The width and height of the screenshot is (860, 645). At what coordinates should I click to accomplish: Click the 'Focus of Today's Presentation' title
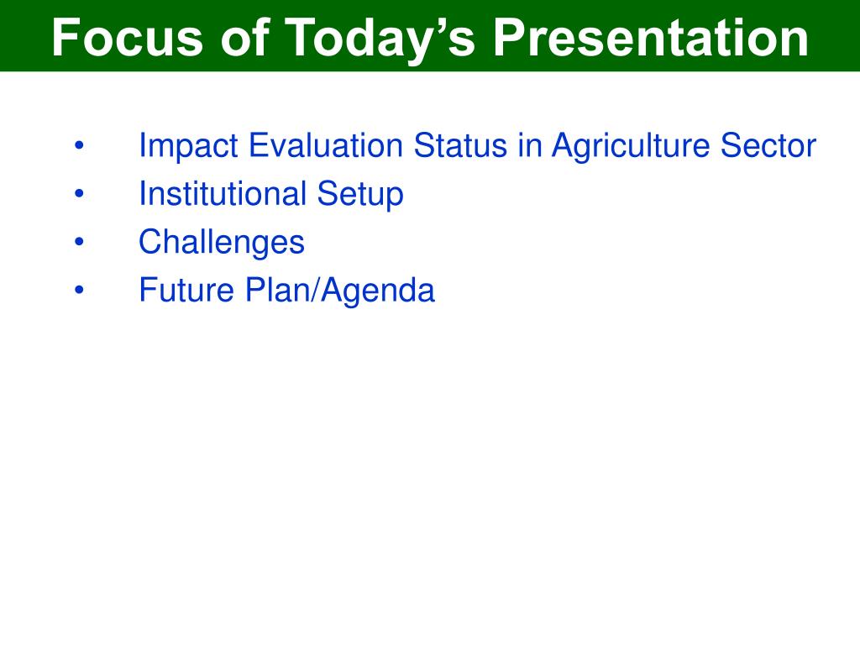(430, 38)
